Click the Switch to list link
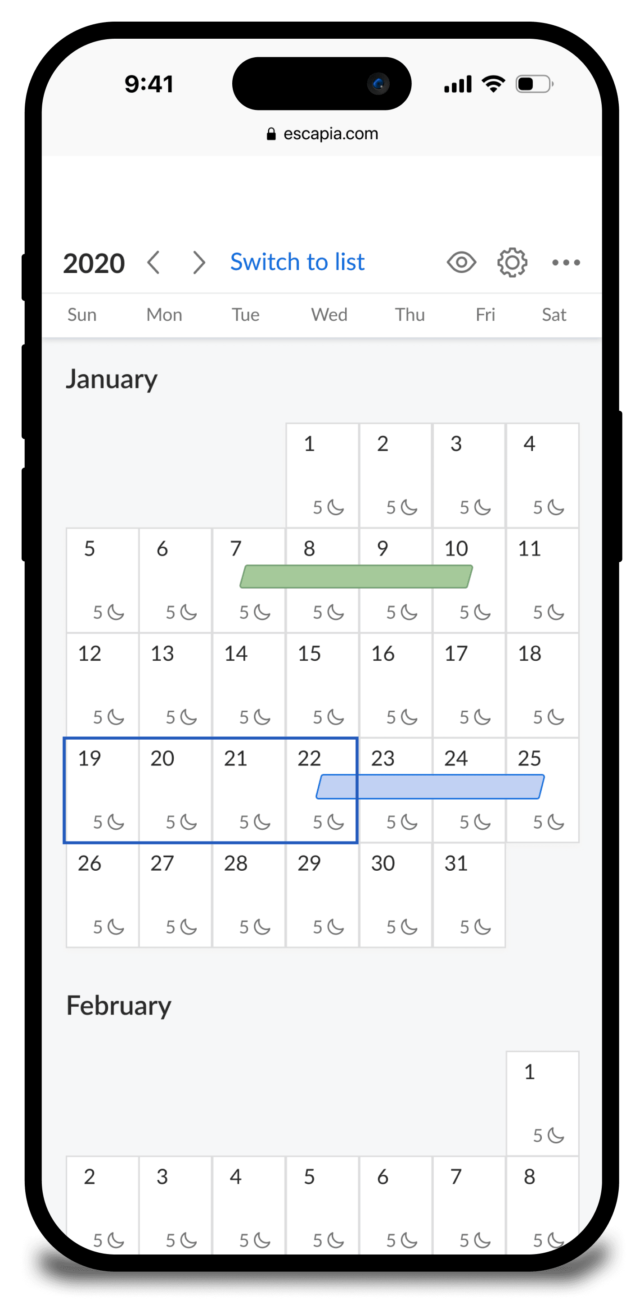Screen dimensions: 644x1300 coord(297,262)
